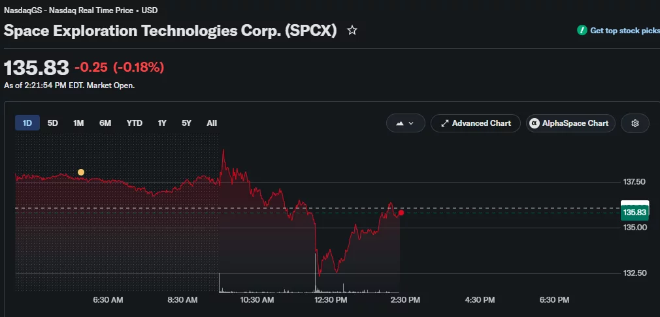Click the As of 2:21:54 PM EDT text
660x317 pixels.
(69, 85)
